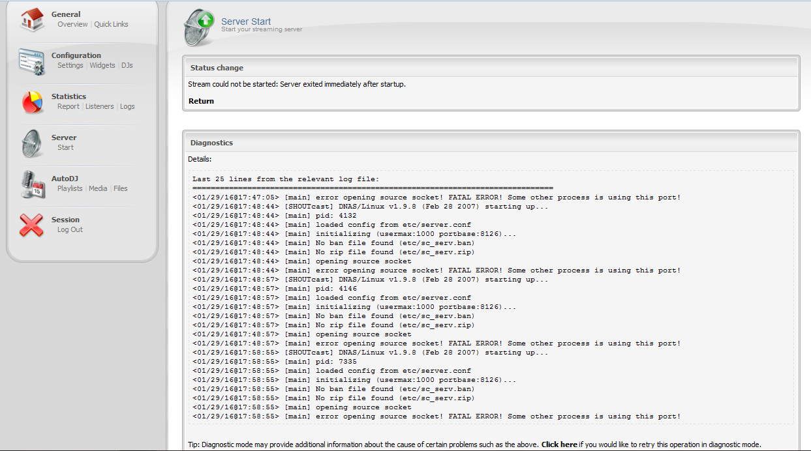
Task: Click the General house icon
Action: coord(32,20)
